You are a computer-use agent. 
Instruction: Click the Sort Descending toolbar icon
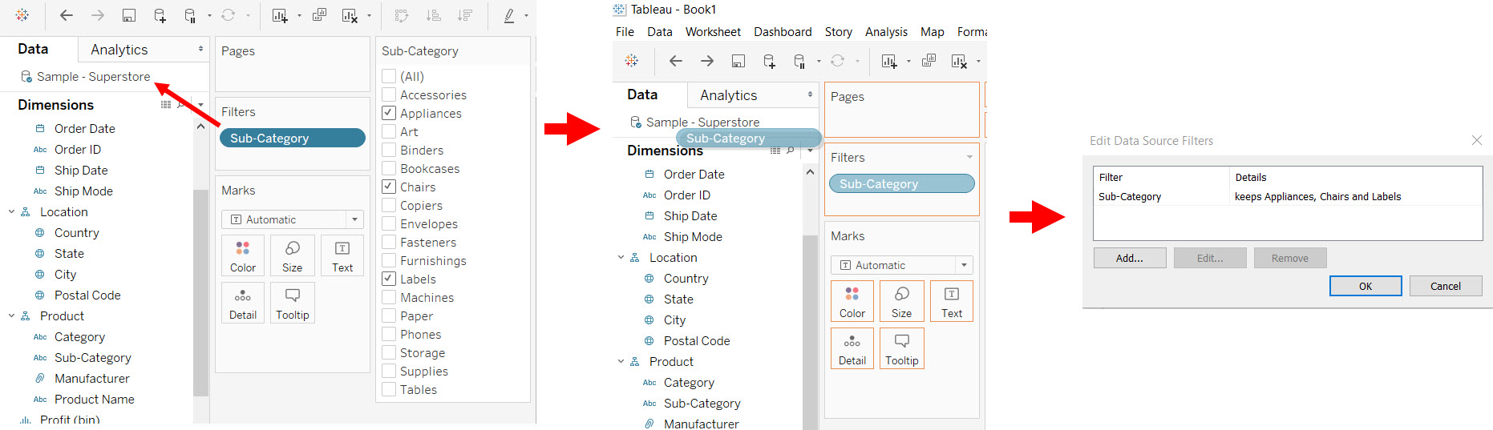pos(464,15)
